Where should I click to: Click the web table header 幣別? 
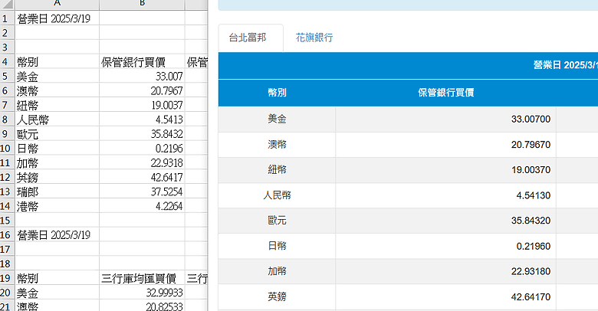[x=278, y=93]
